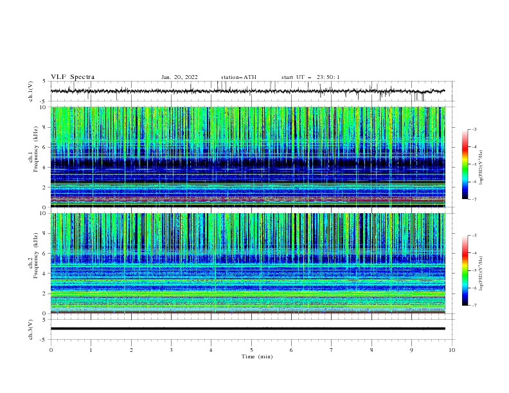Image resolution: width=509 pixels, height=393 pixels.
Task: Click the "-5" tick on ch.2 colorbar
Action: tap(474, 270)
